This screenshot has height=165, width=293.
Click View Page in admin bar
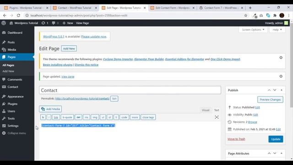coord(82,23)
